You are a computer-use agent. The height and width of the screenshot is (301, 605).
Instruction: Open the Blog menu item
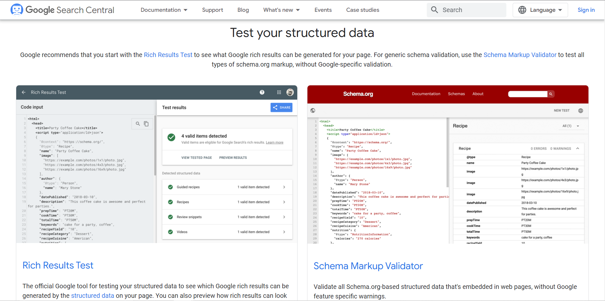[243, 10]
